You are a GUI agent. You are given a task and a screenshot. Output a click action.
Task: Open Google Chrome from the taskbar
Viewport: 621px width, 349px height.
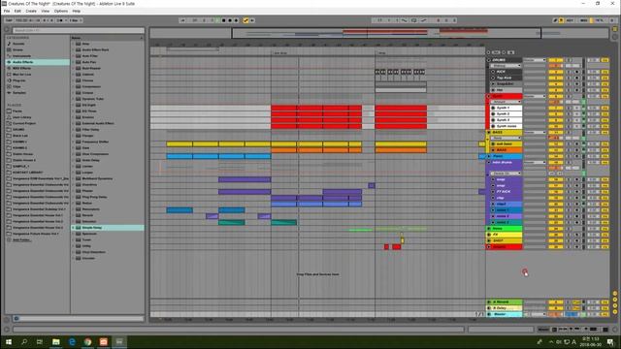pos(87,341)
